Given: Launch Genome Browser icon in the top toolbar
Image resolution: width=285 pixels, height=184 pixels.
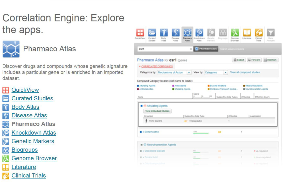Looking at the screenshot, I should [x=235, y=33].
